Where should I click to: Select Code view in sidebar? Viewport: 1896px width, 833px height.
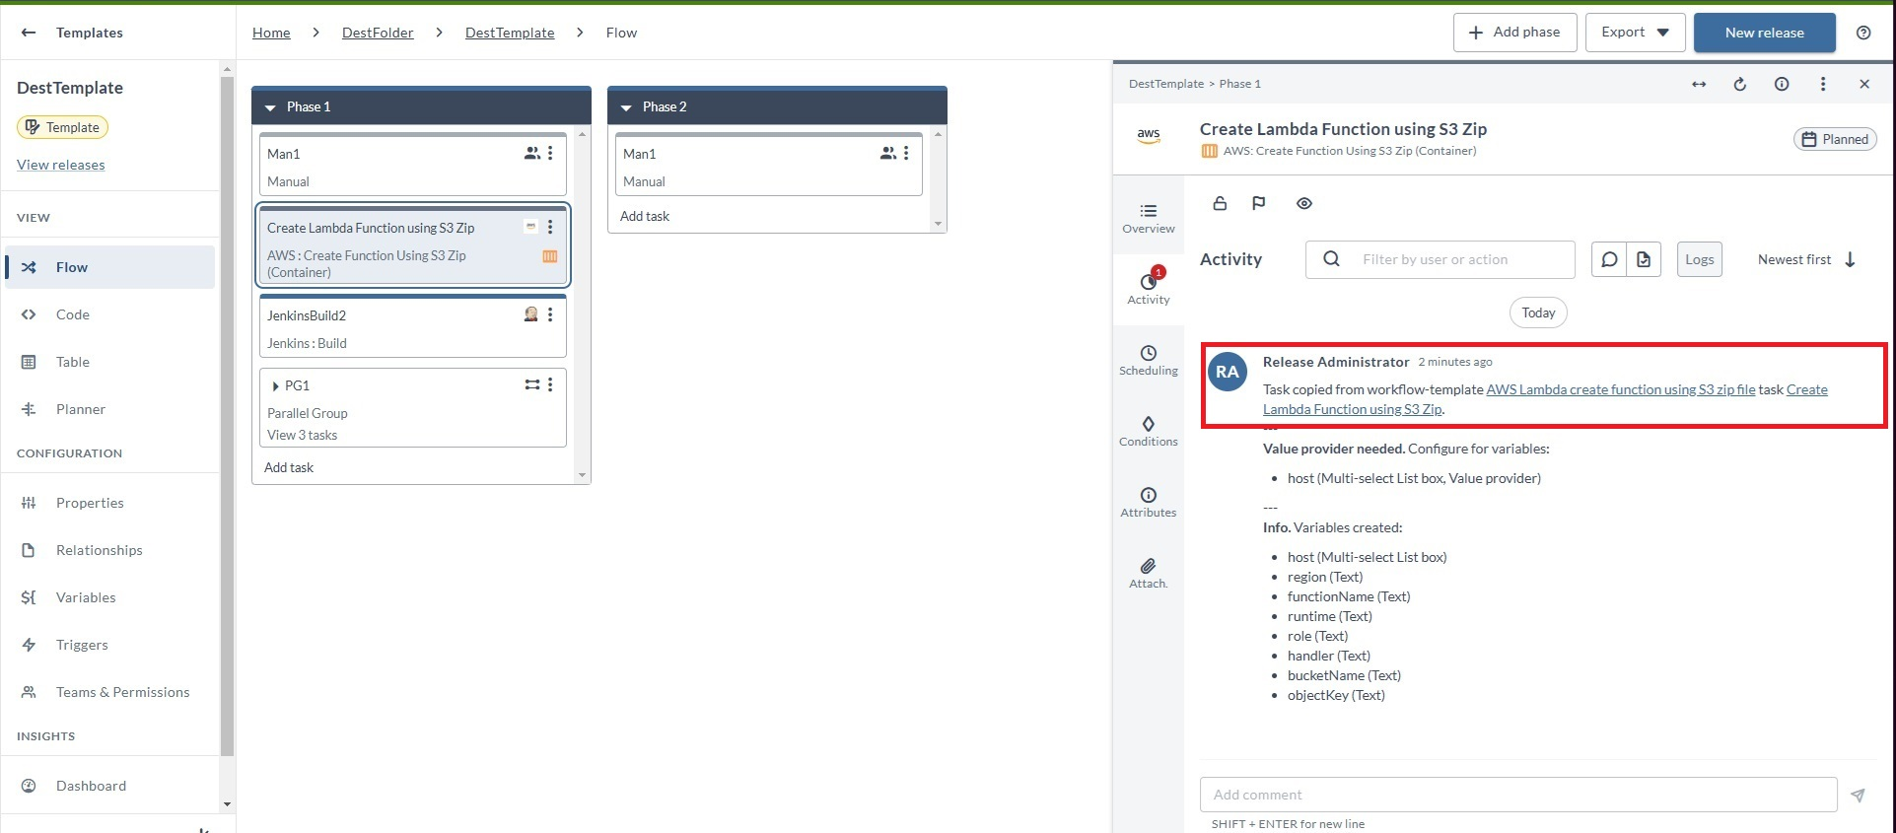click(x=109, y=314)
